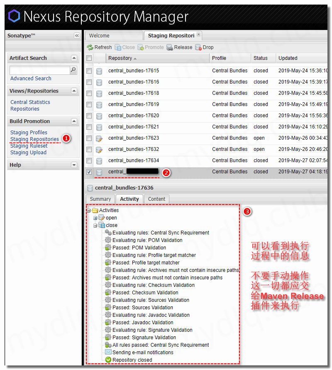
Task: Click the repository icon for central_bundles-17616
Action: pos(99,82)
